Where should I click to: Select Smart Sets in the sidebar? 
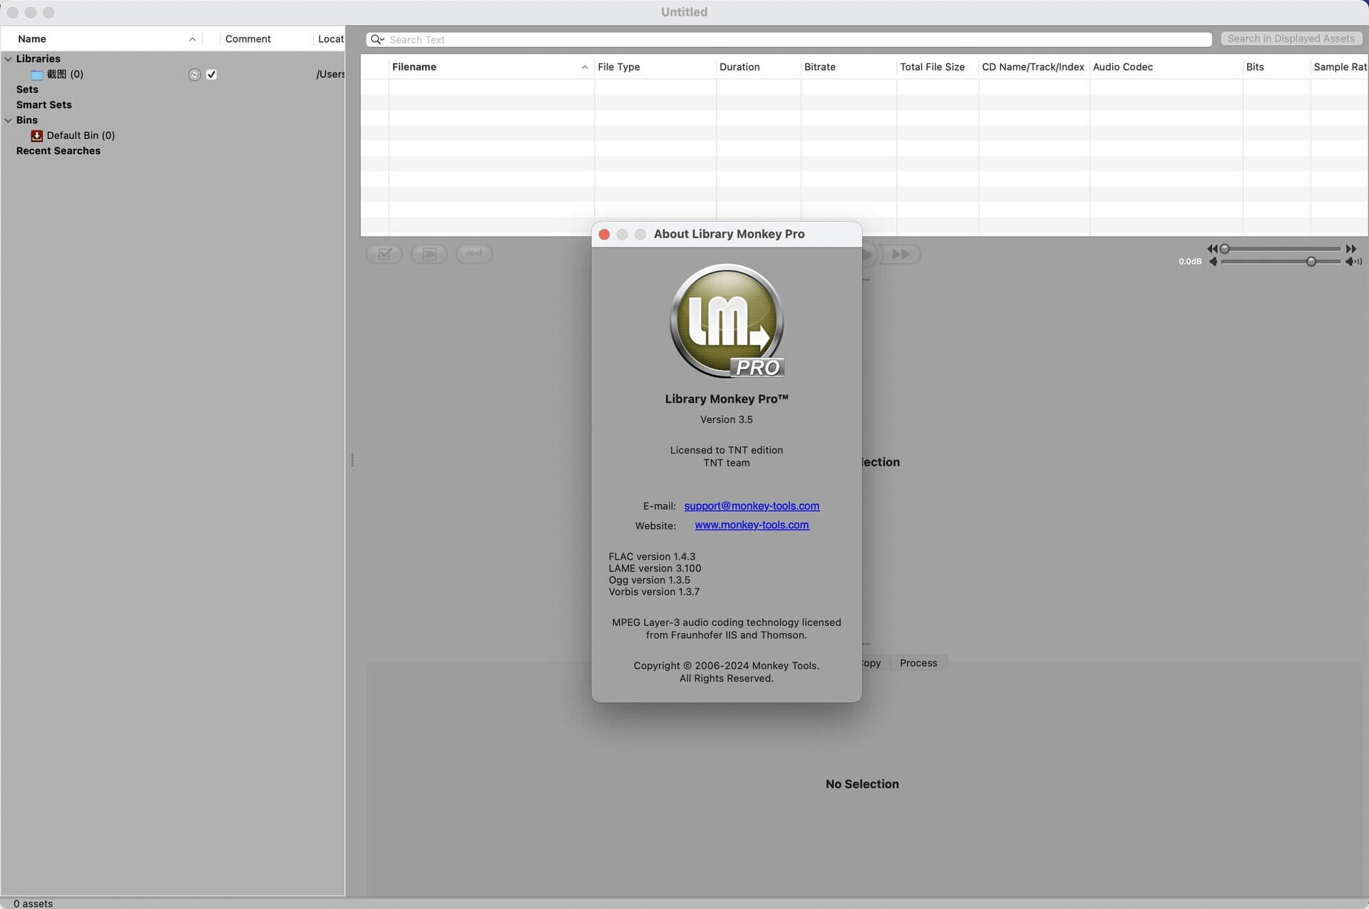coord(43,104)
